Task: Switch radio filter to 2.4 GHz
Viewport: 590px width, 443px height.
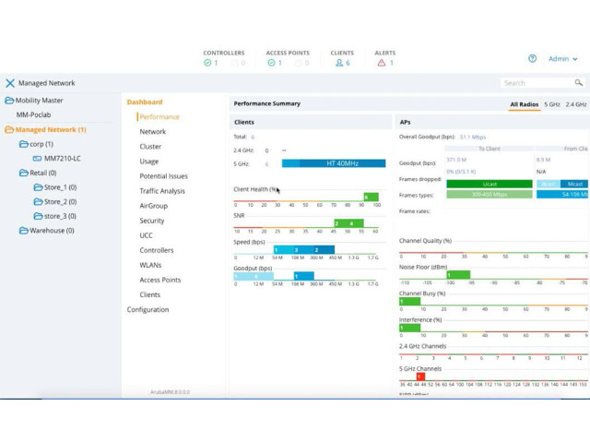Action: point(575,104)
